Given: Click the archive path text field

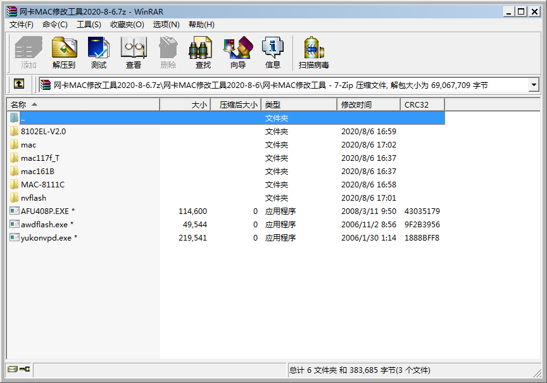Looking at the screenshot, I should (x=283, y=85).
